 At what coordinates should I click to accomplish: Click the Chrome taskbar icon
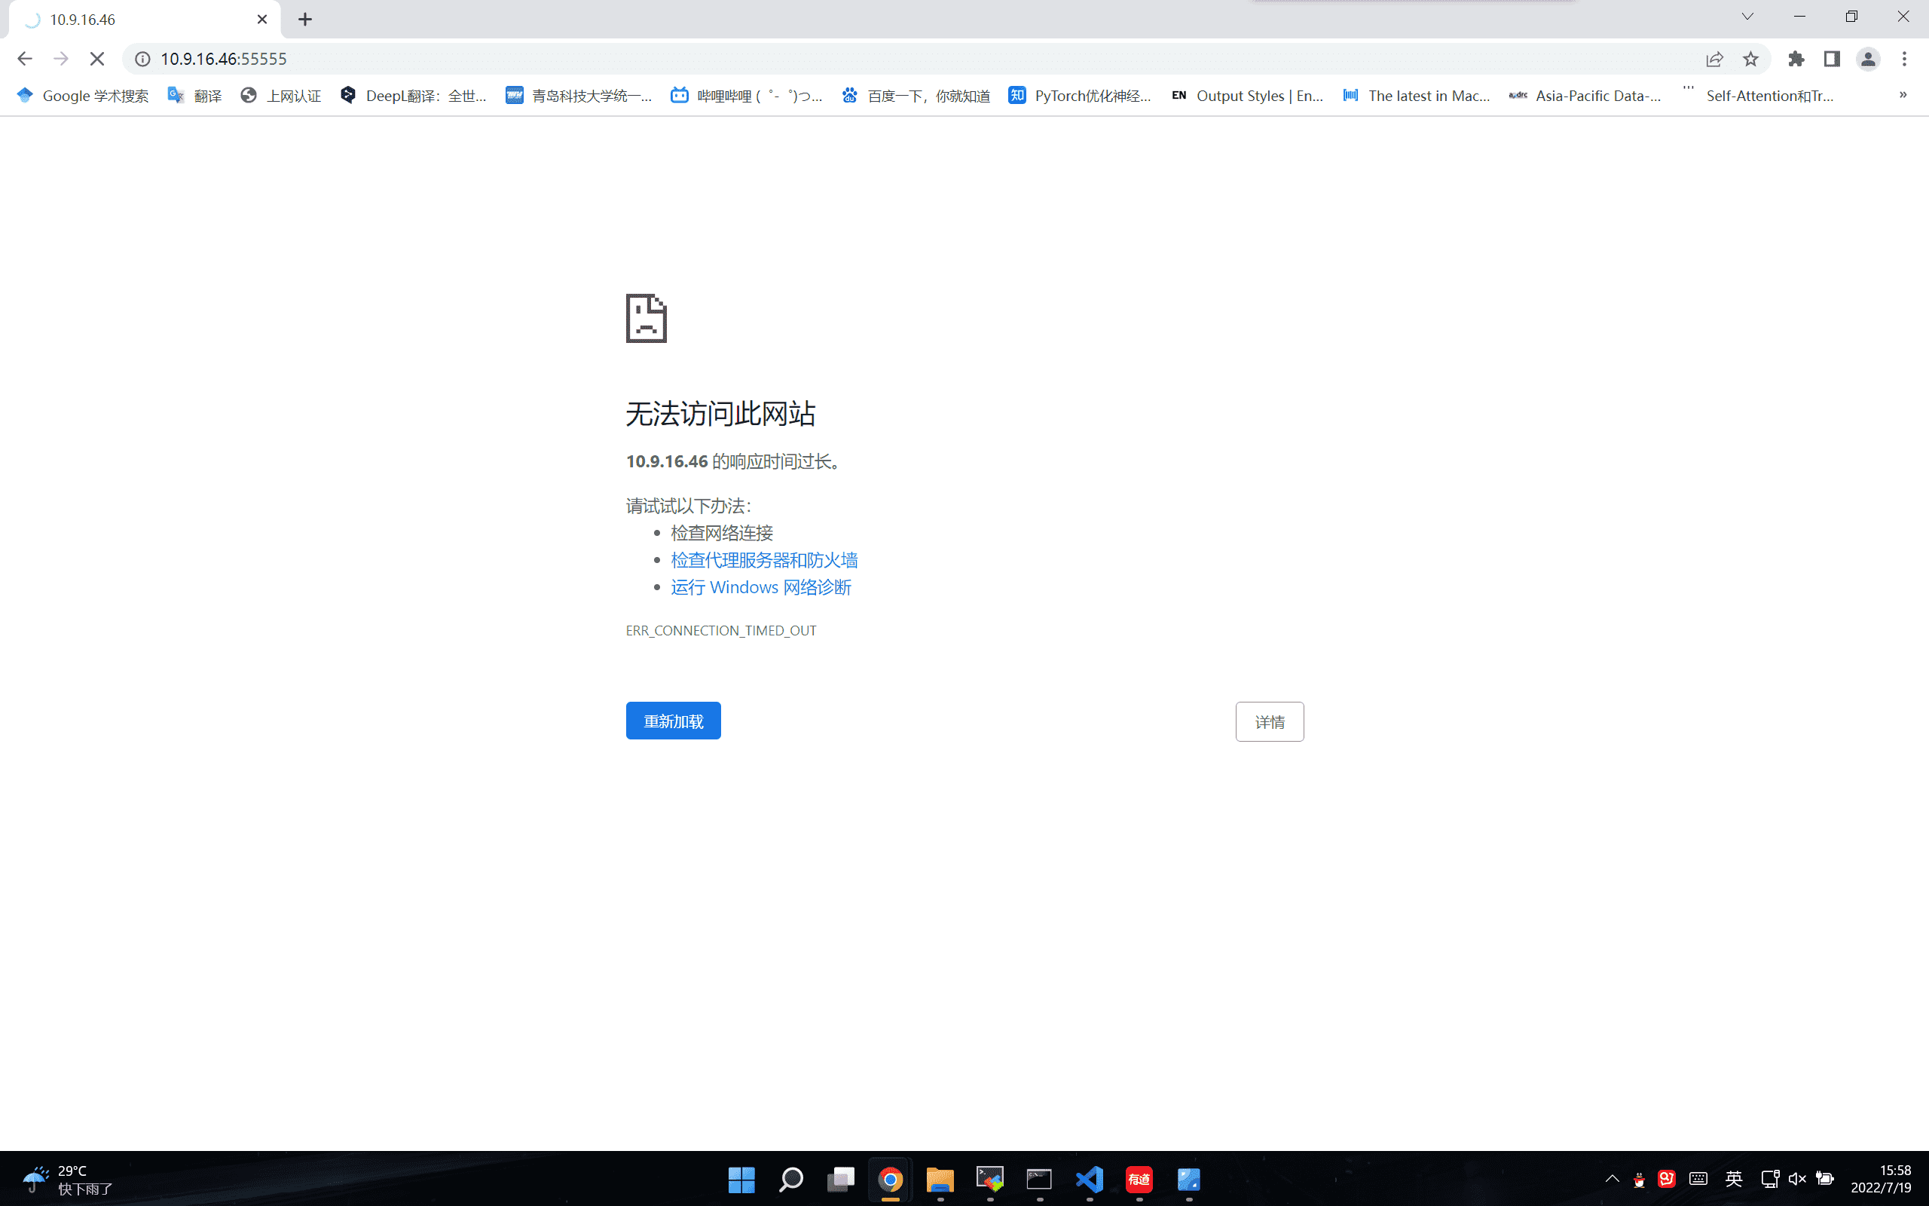coord(891,1180)
